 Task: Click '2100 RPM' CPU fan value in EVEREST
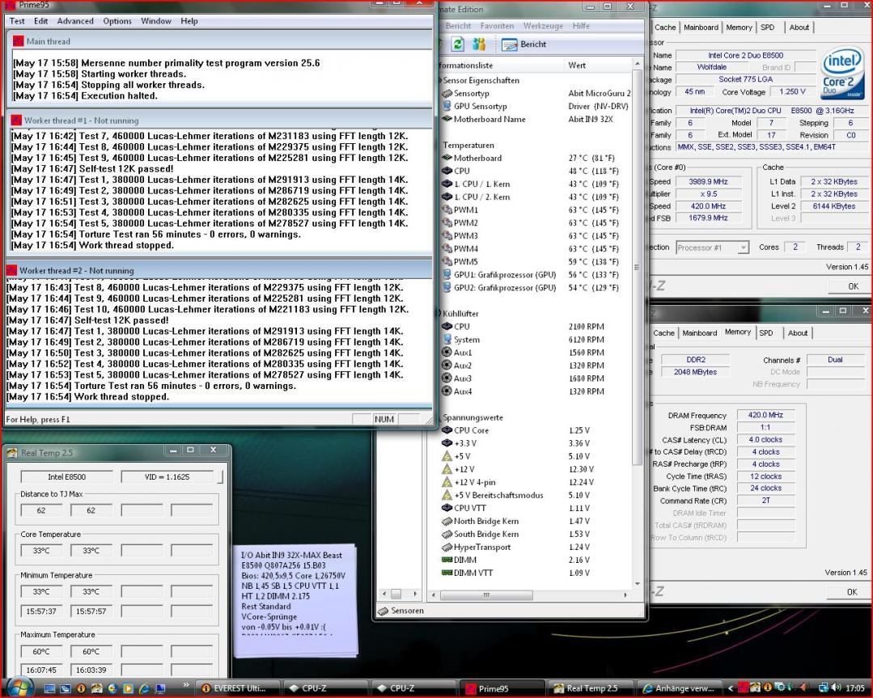pos(586,327)
